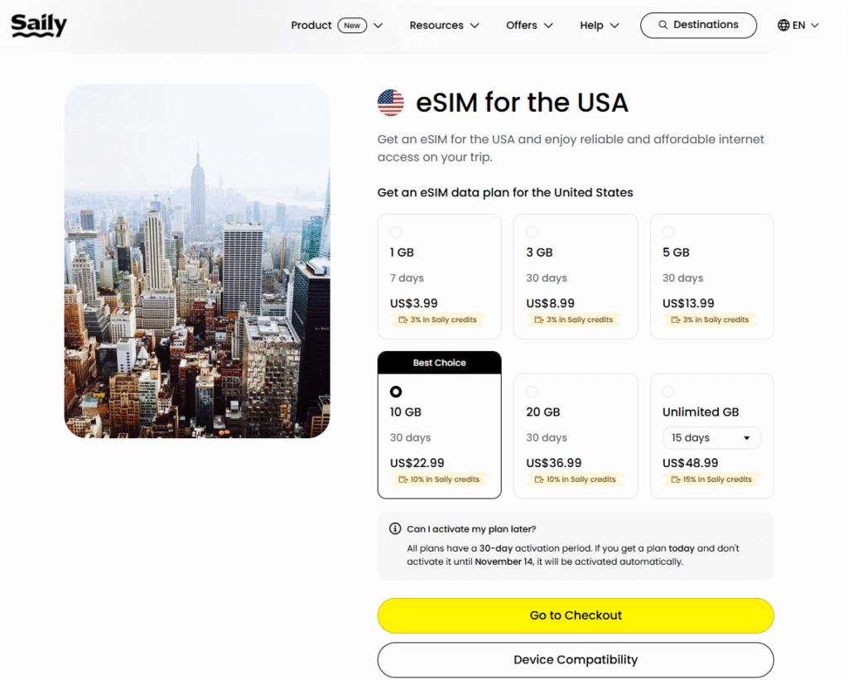Click the New badge next to Product
The width and height of the screenshot is (848, 680).
352,25
